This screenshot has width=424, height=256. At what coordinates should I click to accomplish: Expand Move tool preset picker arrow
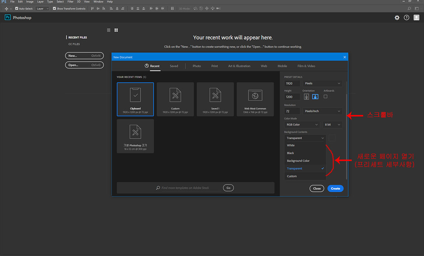pos(11,9)
